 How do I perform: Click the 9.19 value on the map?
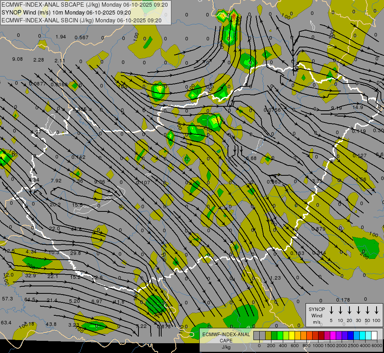tap(336, 108)
